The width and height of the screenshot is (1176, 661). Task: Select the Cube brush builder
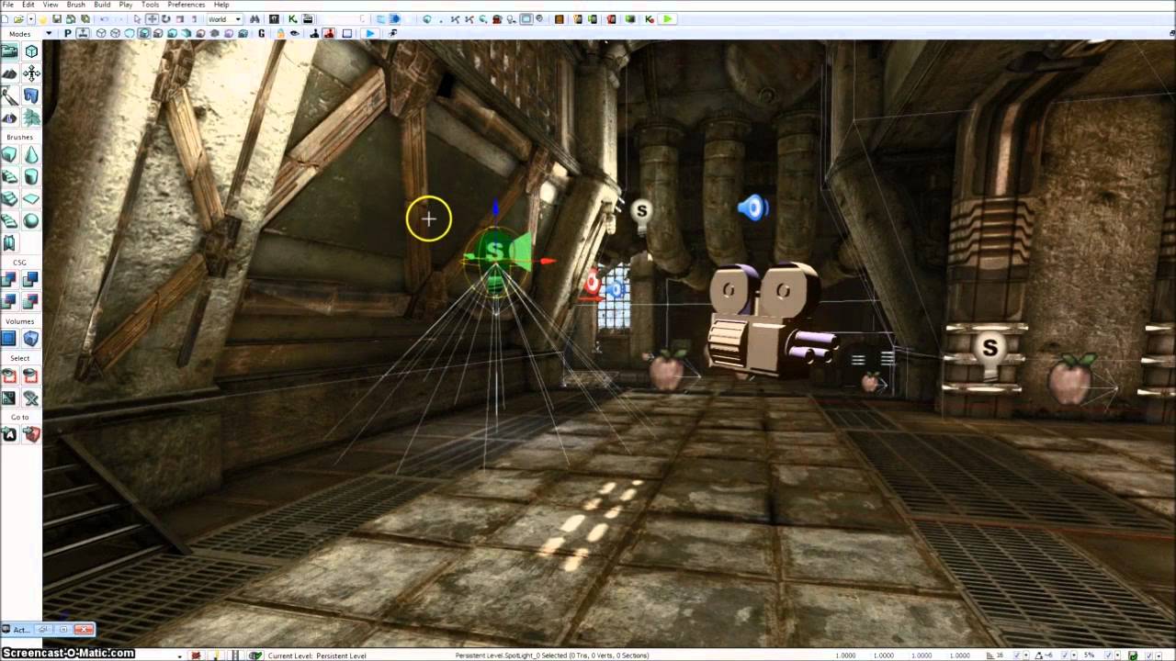[x=10, y=154]
